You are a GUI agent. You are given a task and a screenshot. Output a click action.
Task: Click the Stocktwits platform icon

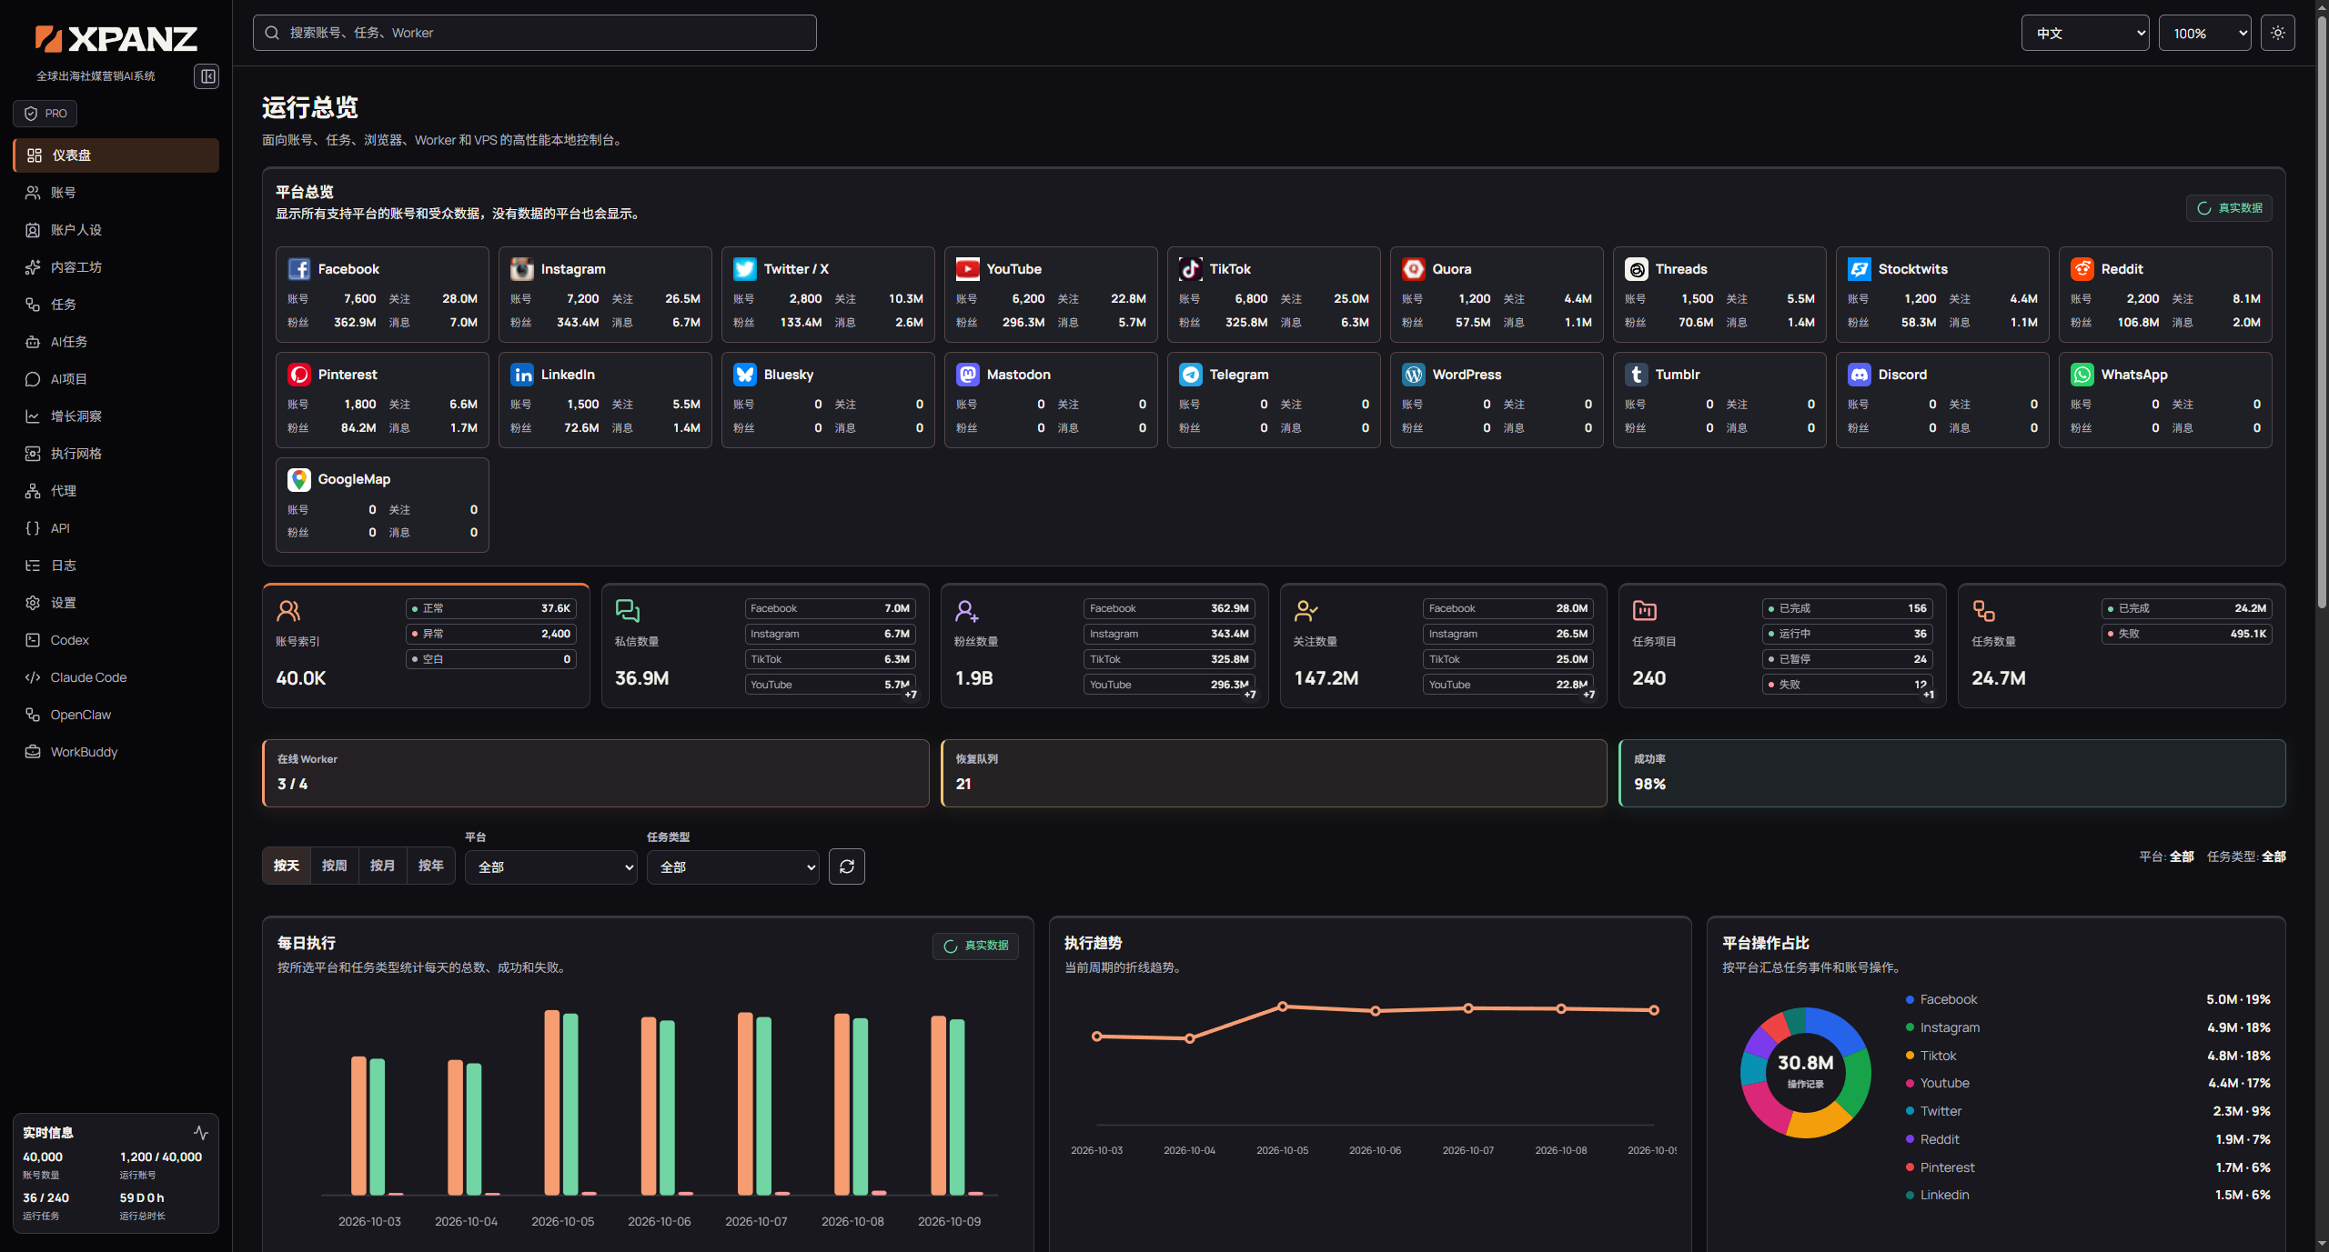pyautogui.click(x=1859, y=269)
